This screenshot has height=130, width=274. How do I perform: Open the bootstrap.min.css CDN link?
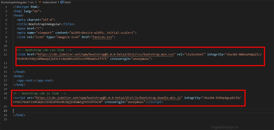pyautogui.click(x=106, y=54)
